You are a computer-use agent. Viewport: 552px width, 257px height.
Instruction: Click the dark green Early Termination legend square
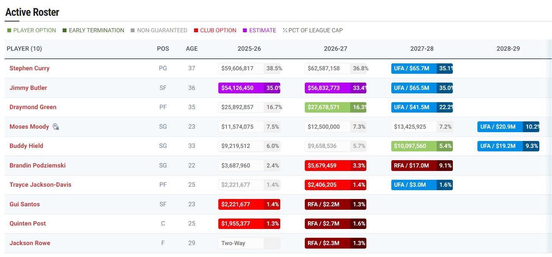point(65,30)
